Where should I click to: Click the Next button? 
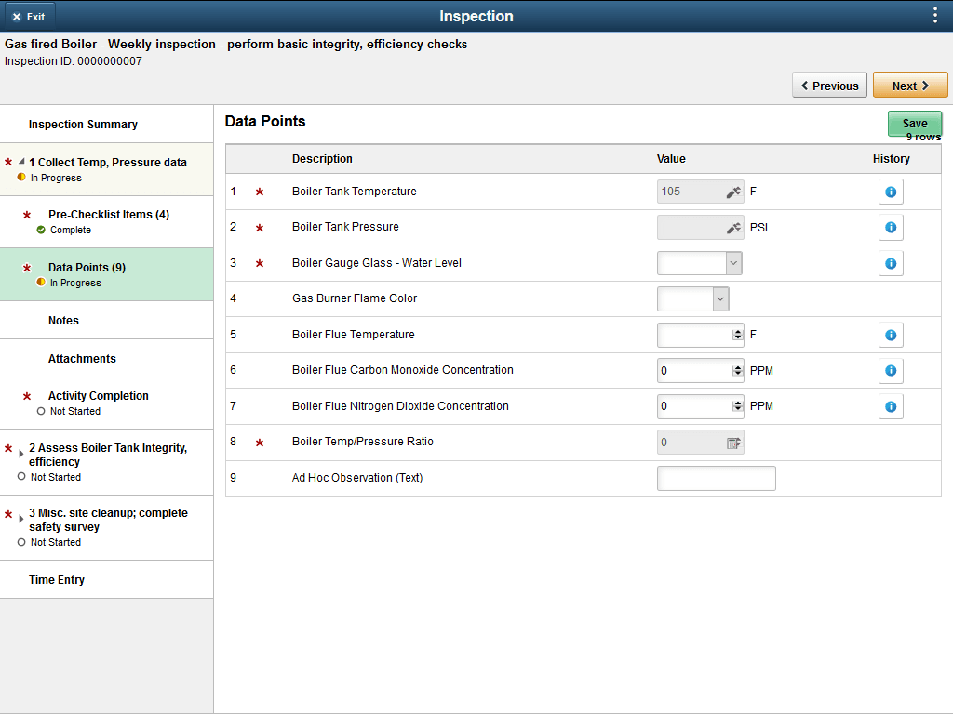coord(910,85)
